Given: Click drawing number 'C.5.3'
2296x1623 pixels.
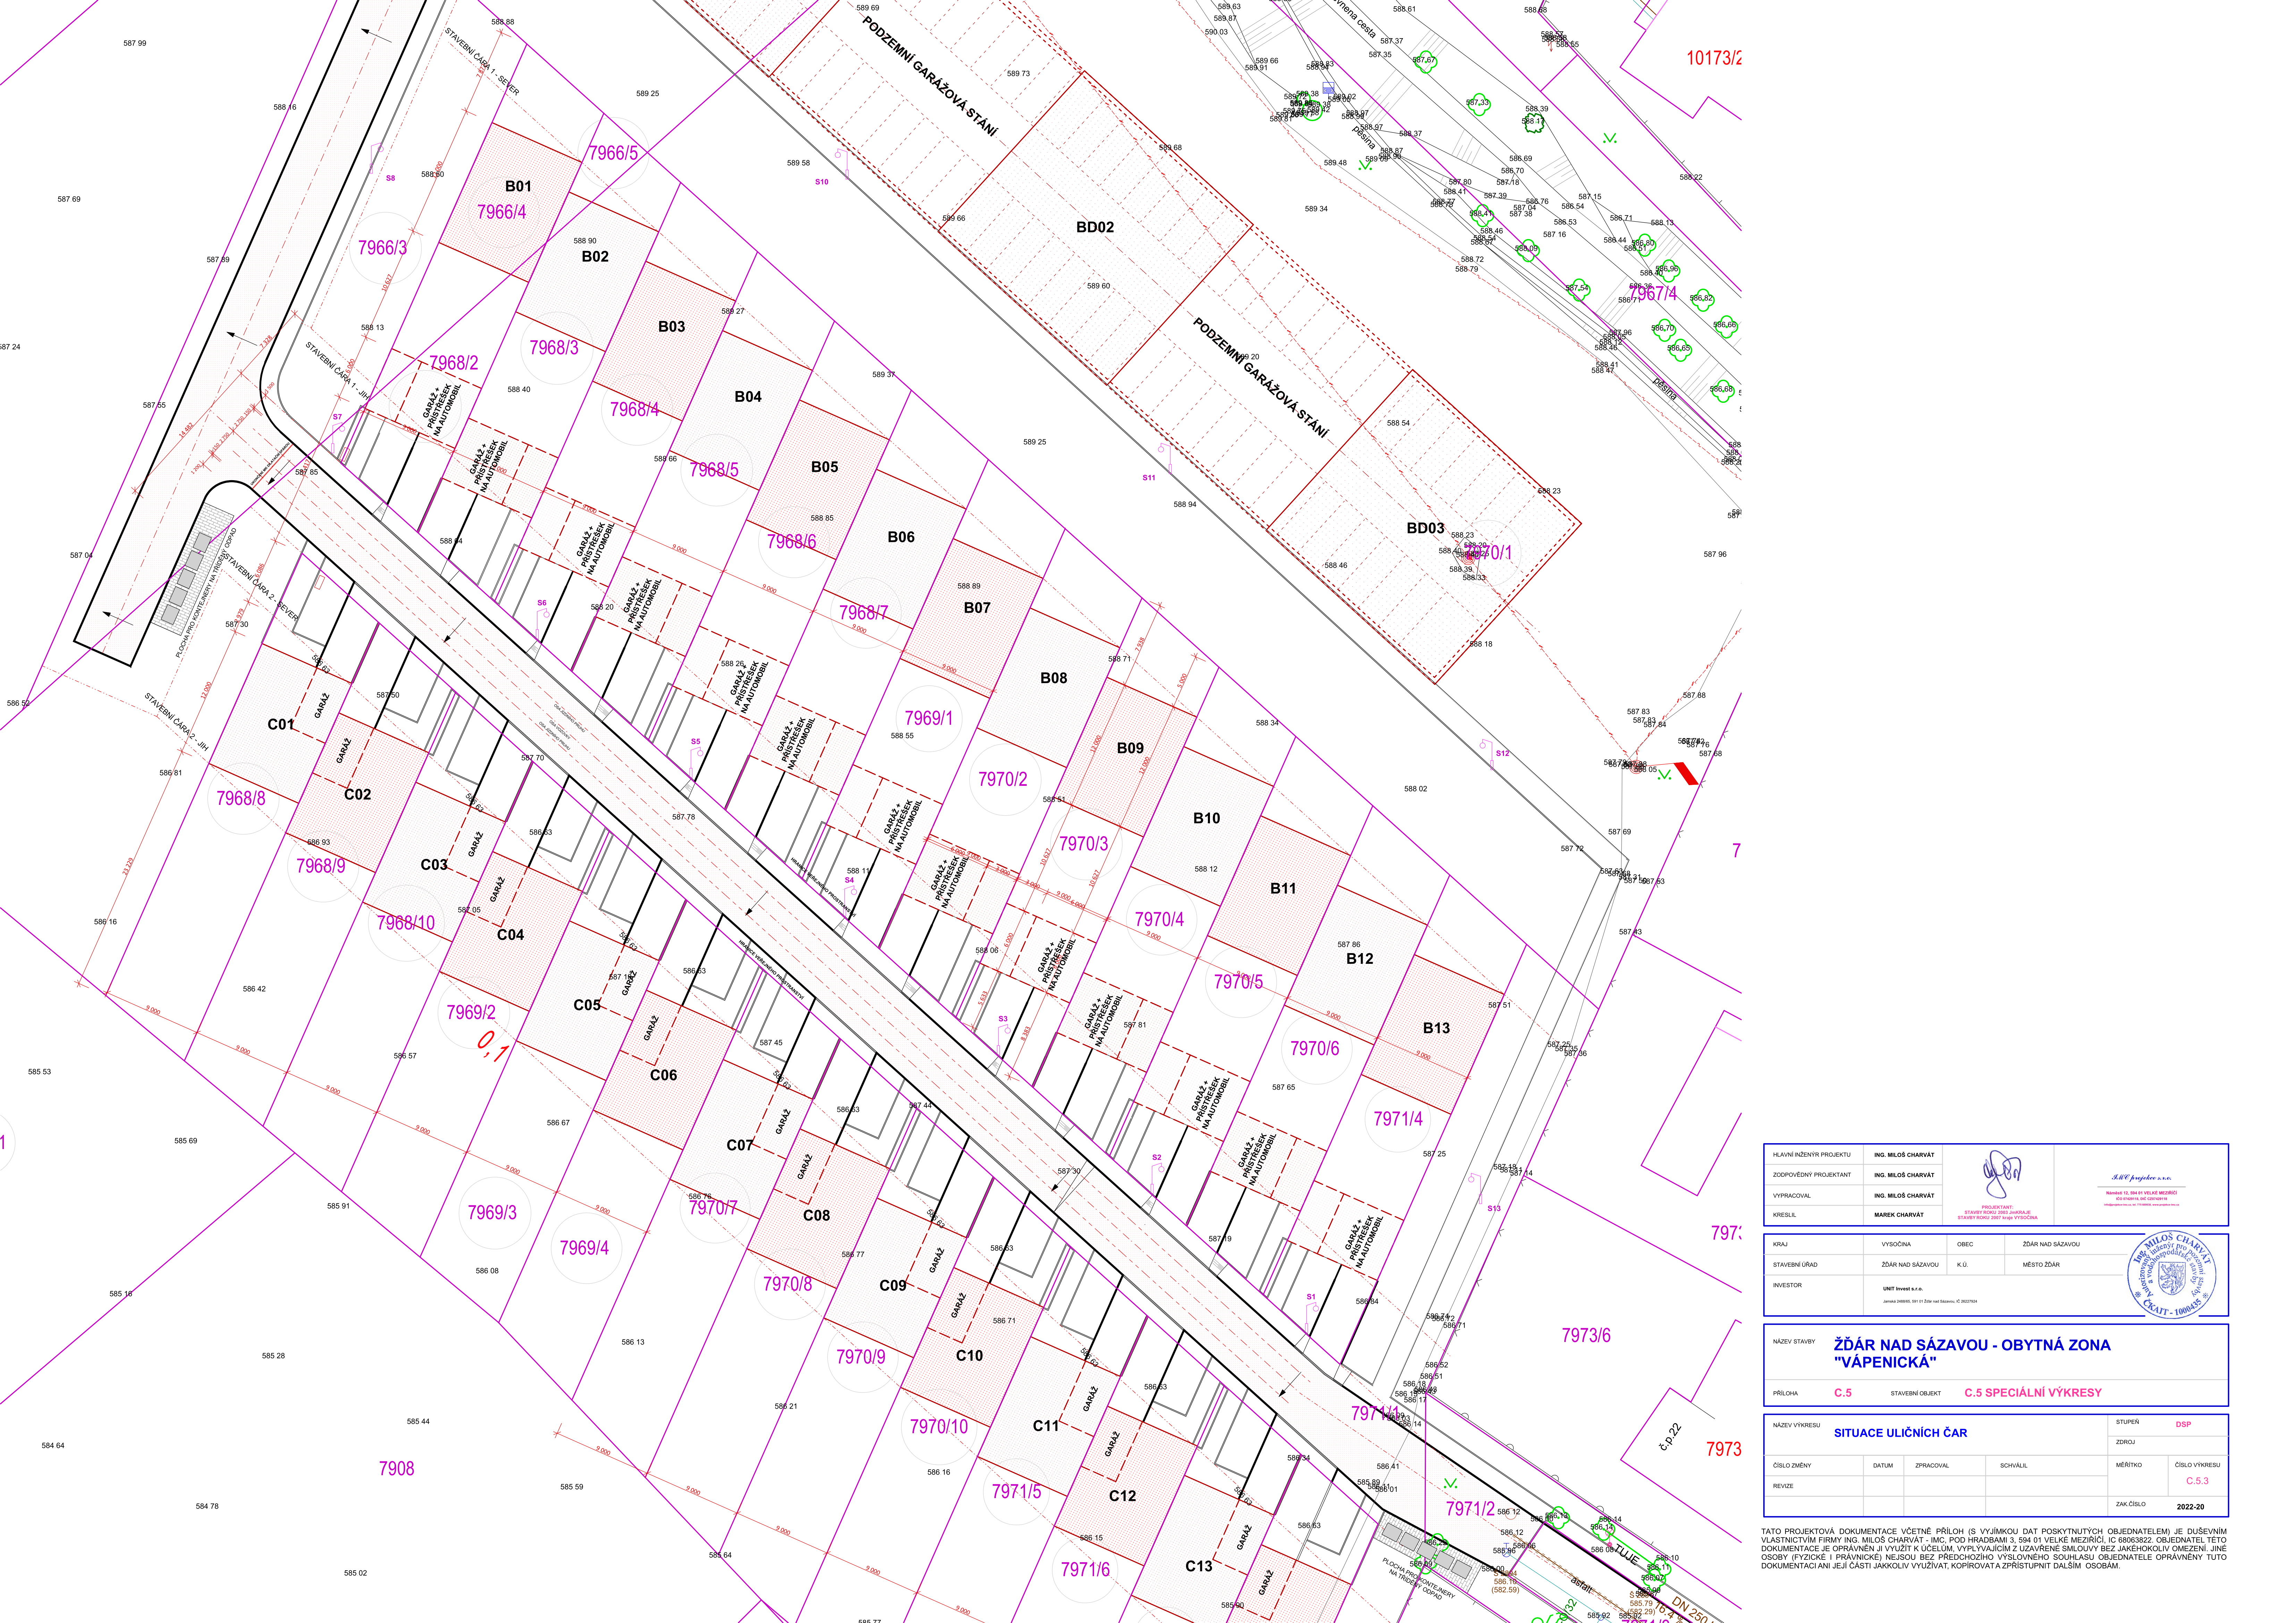Looking at the screenshot, I should pyautogui.click(x=2197, y=1481).
